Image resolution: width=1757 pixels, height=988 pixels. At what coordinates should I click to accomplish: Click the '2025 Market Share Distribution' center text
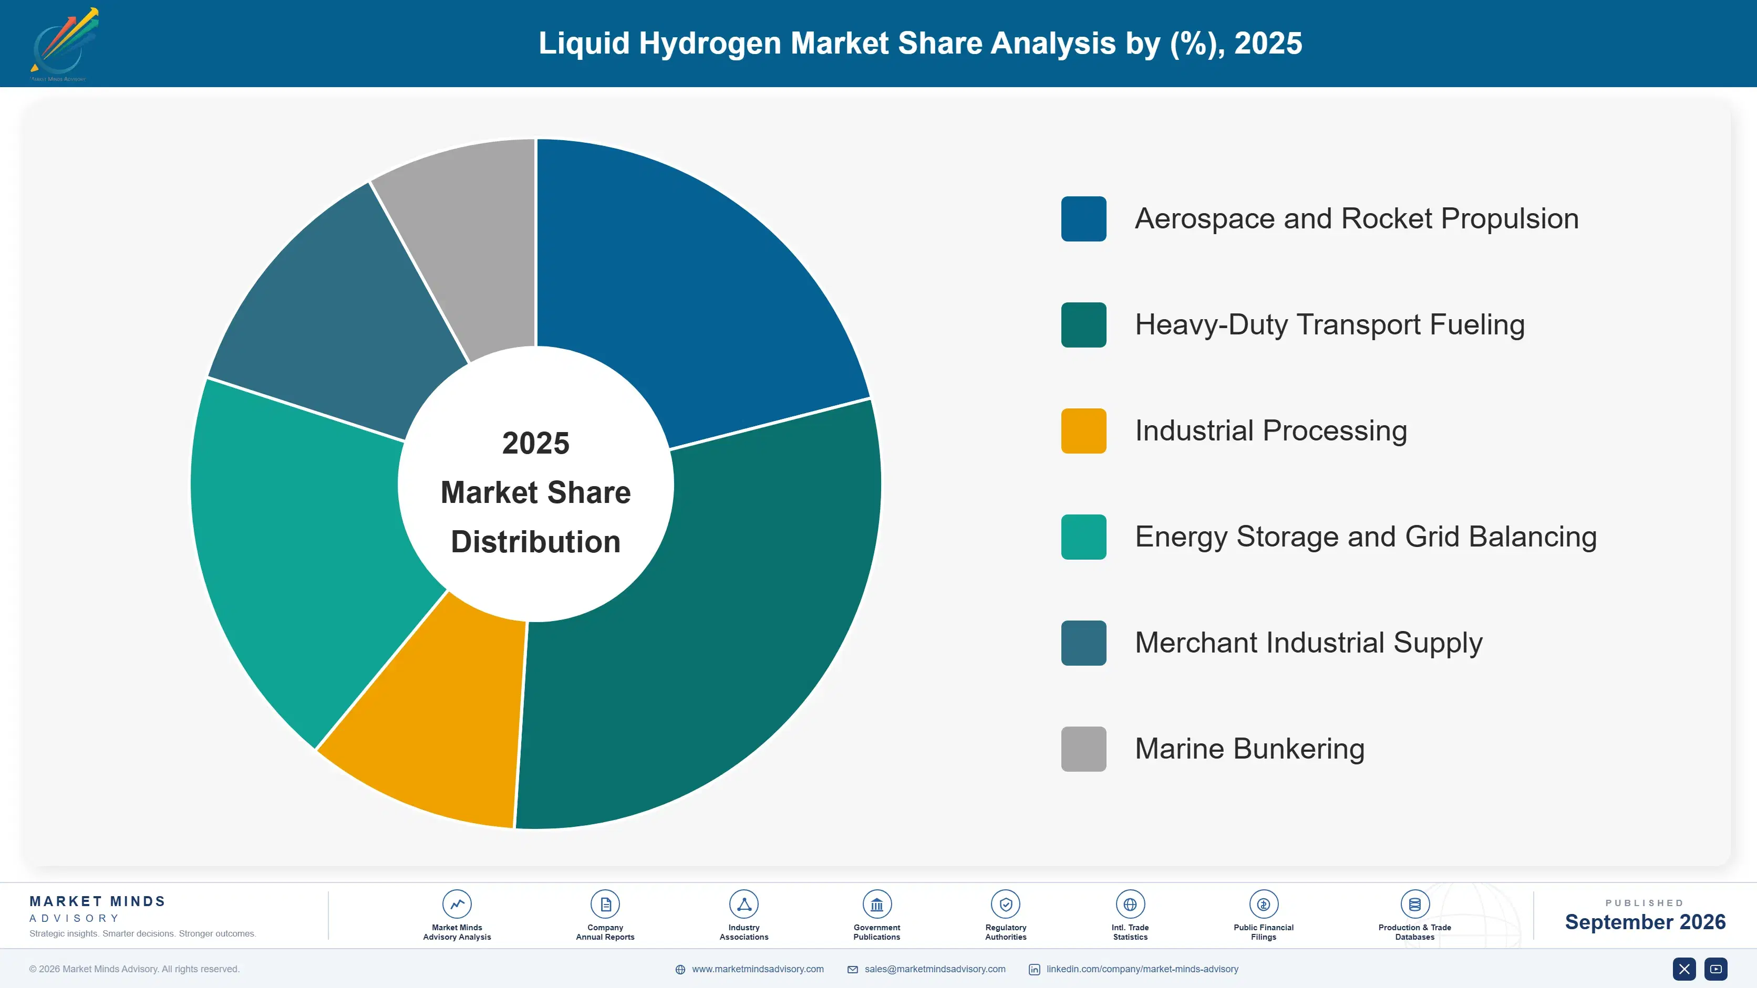point(535,492)
